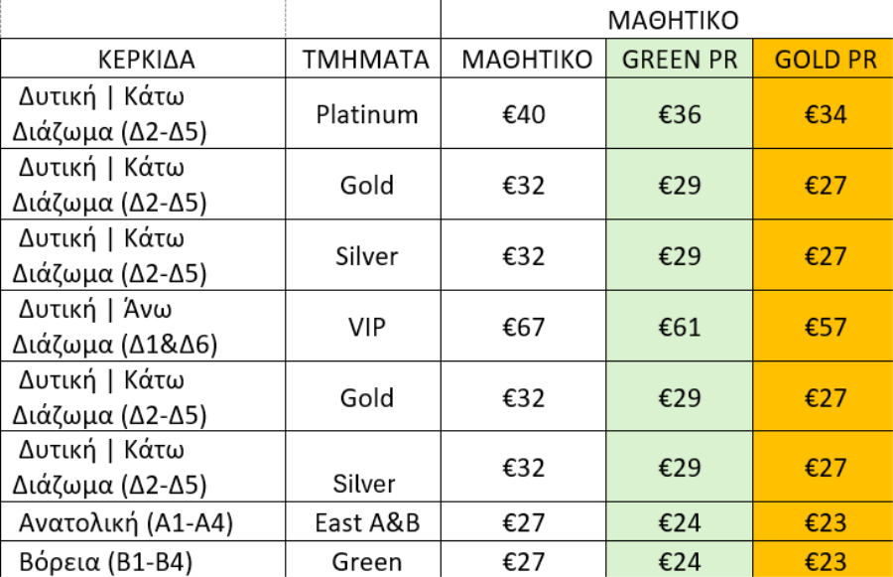The image size is (893, 577).
Task: Select the GREEN PR header cell
Action: (x=680, y=59)
